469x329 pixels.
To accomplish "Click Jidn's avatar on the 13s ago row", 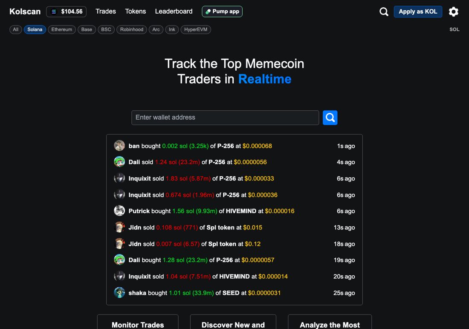I will [x=119, y=227].
